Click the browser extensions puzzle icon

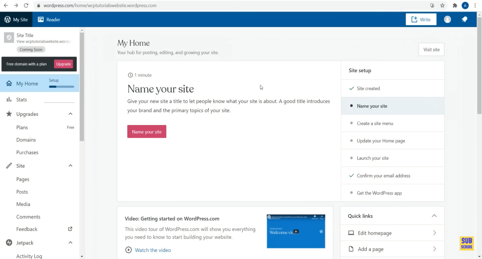455,6
